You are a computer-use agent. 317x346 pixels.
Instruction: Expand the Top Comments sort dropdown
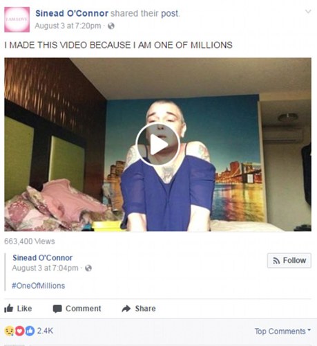pos(282,331)
